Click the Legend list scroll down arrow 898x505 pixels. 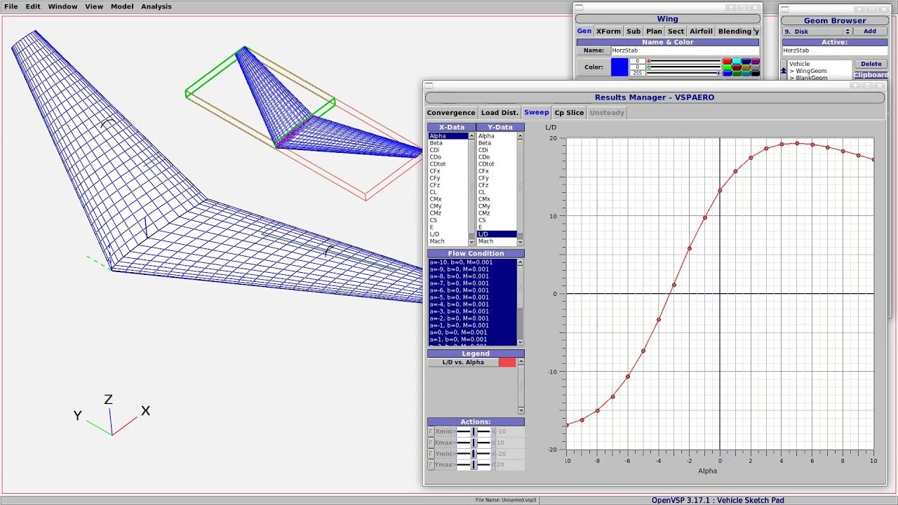tap(521, 410)
